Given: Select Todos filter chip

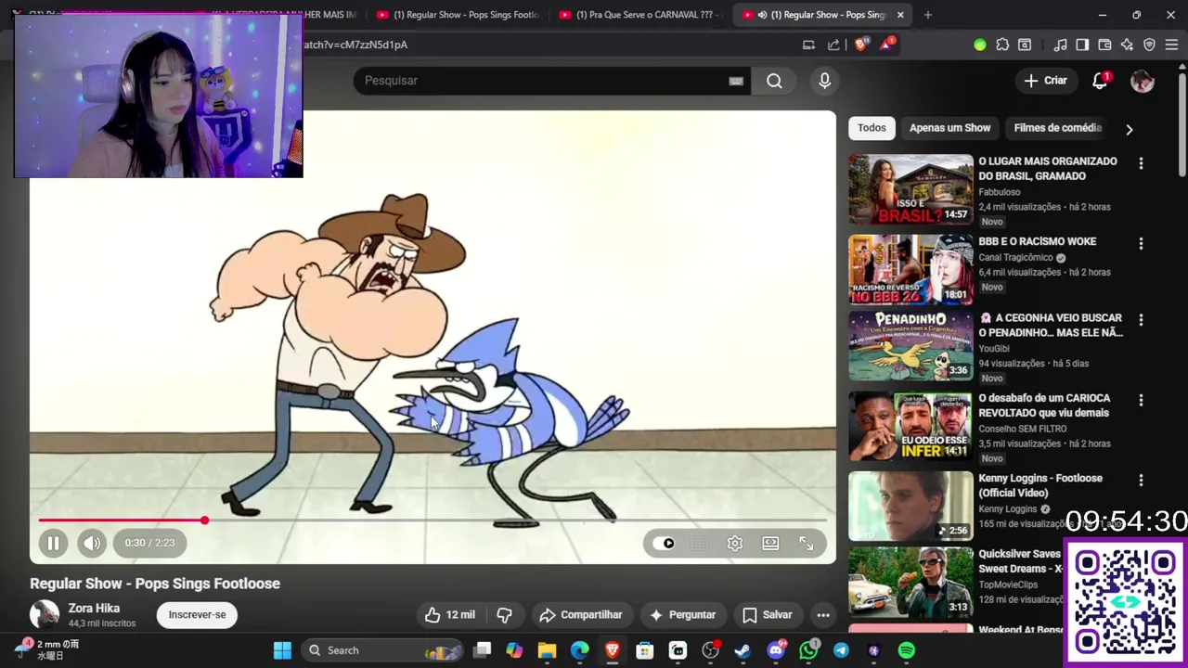Looking at the screenshot, I should [872, 128].
